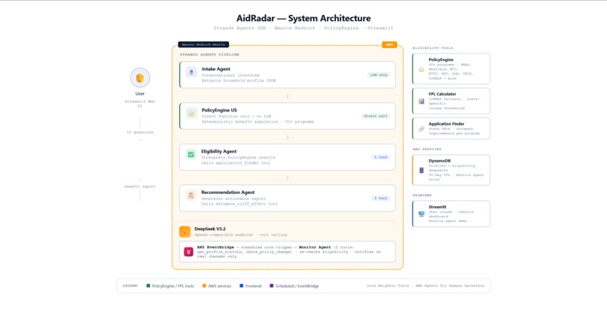Click the DynamoDB database icon
607x331 pixels.
pos(421,170)
